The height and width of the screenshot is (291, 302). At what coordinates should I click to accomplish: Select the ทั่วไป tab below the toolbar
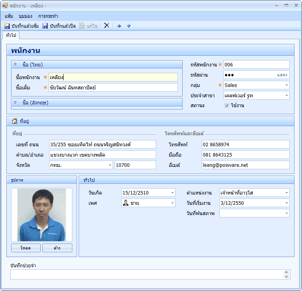click(x=11, y=35)
